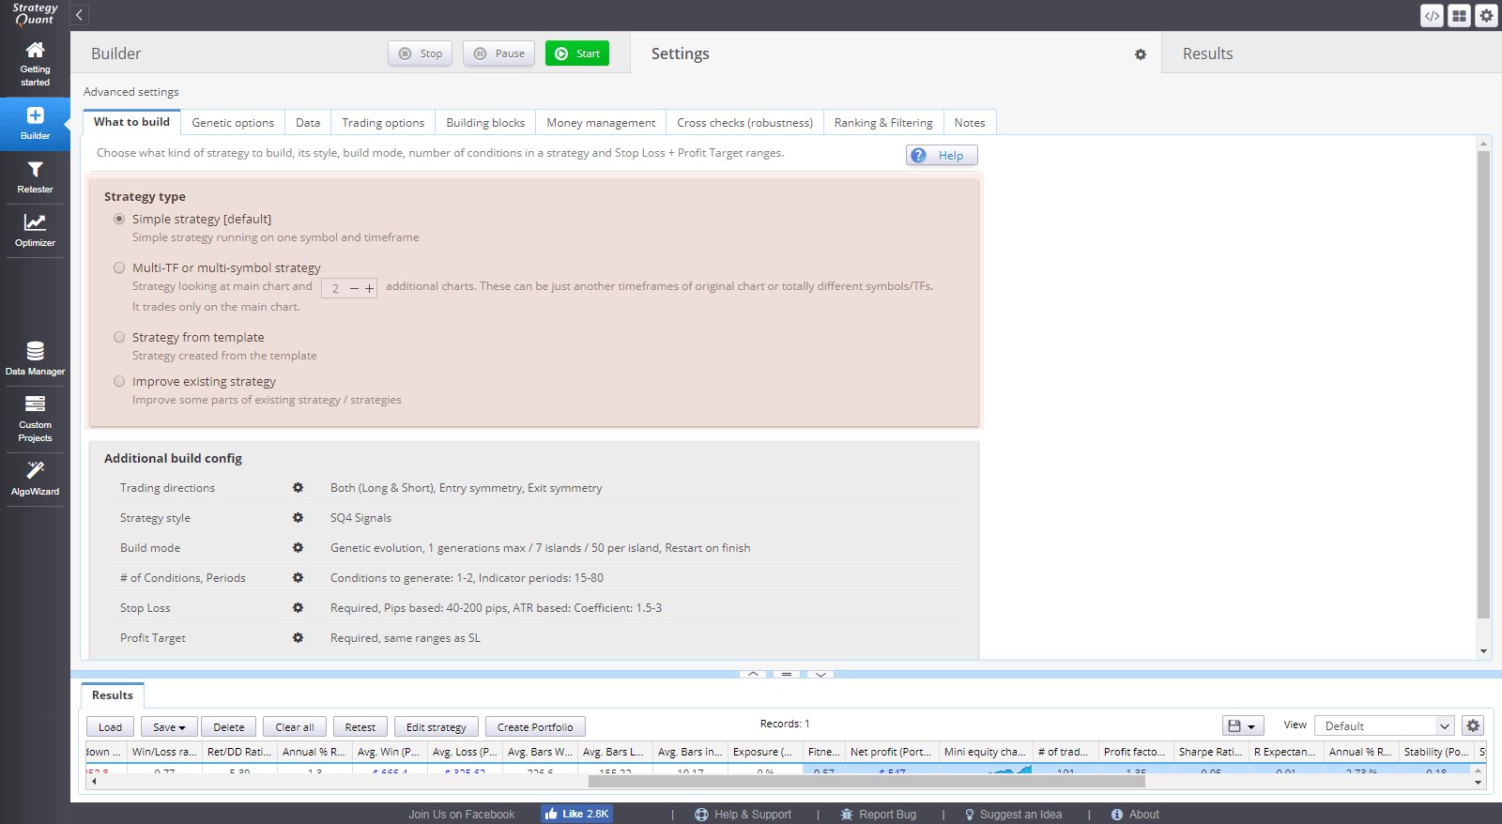Click Create Portfolio button
The image size is (1502, 824).
point(535,727)
